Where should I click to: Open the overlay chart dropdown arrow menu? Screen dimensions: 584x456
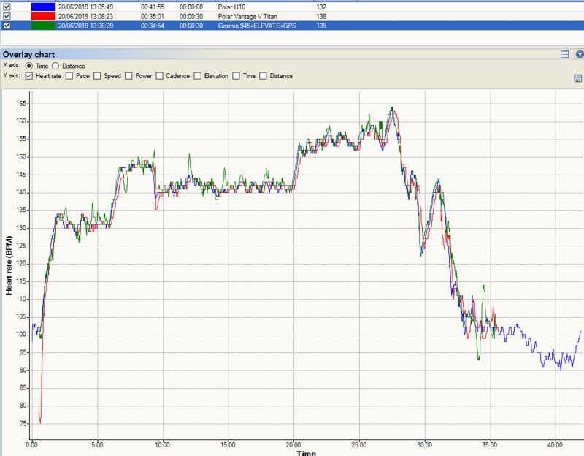(x=580, y=54)
